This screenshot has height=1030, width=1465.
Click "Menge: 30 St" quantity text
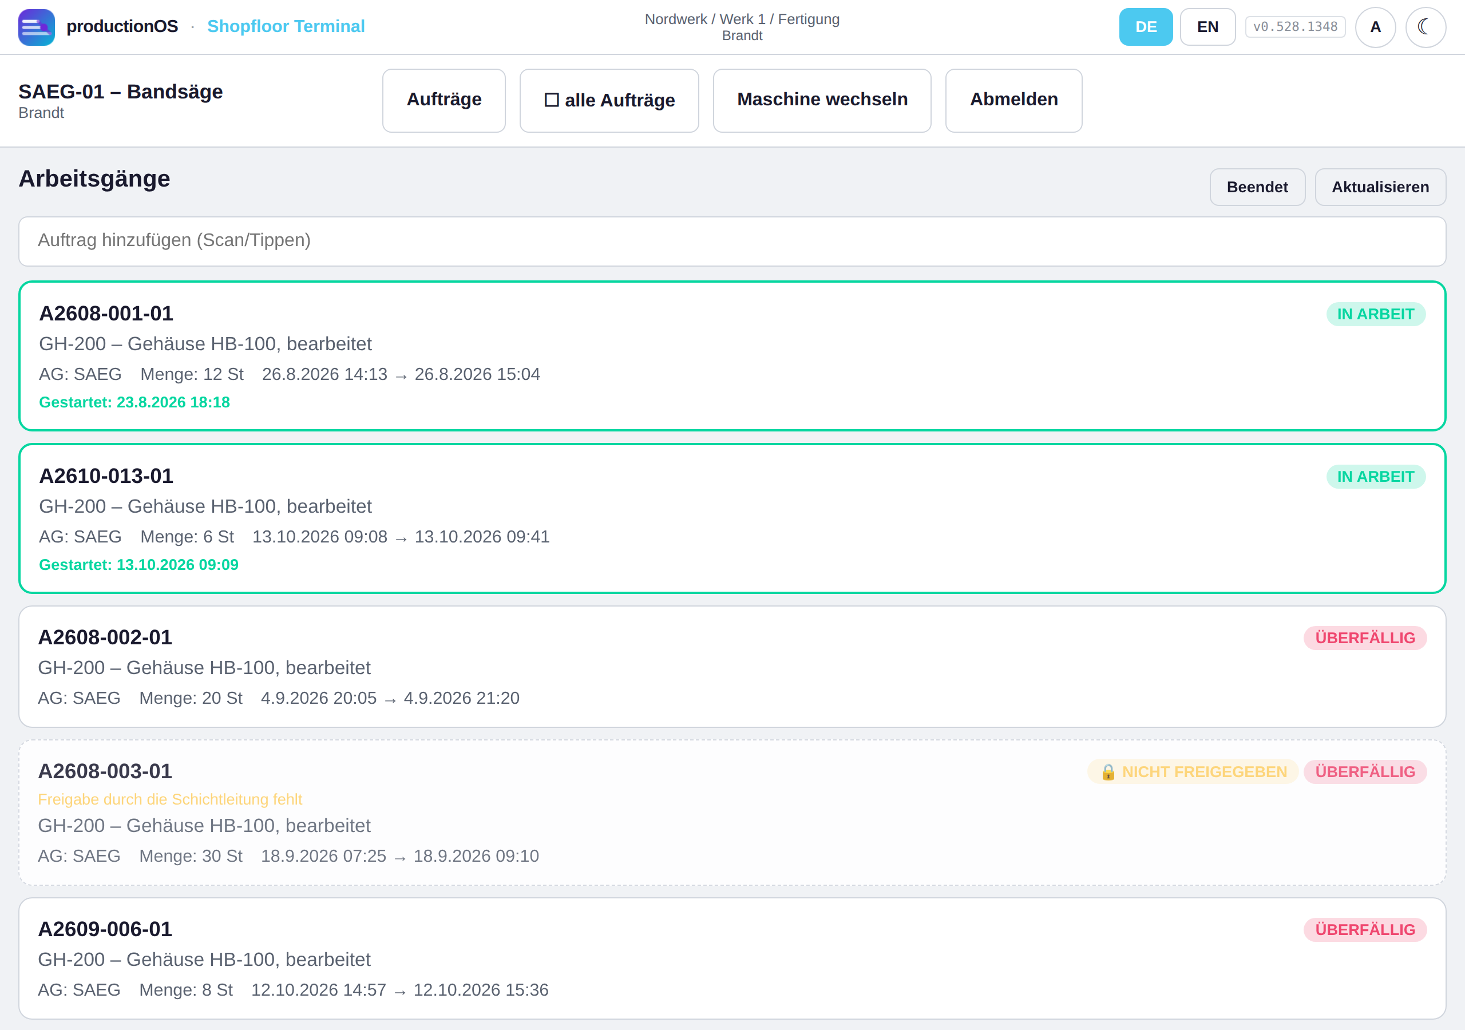[191, 856]
